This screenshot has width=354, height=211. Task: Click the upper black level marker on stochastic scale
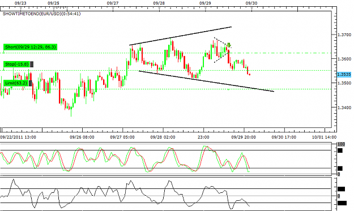point(340,150)
